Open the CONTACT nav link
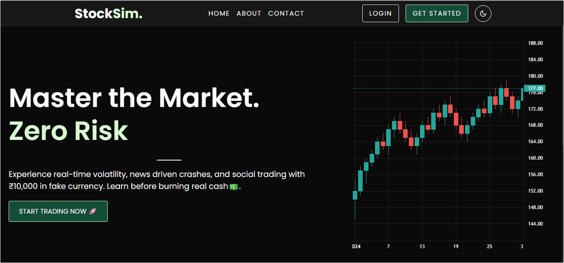Screen dimensions: 564x263 [x=286, y=14]
